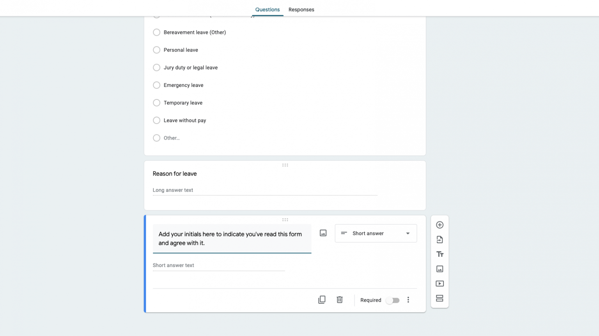Add a new section to the form
Viewport: 599px width, 336px height.
pos(440,298)
